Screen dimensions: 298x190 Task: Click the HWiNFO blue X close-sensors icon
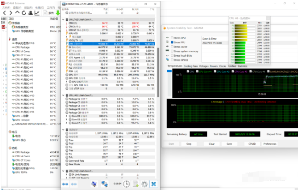(153, 184)
